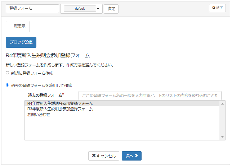Click the gear icon on the 終了 button

214,8
